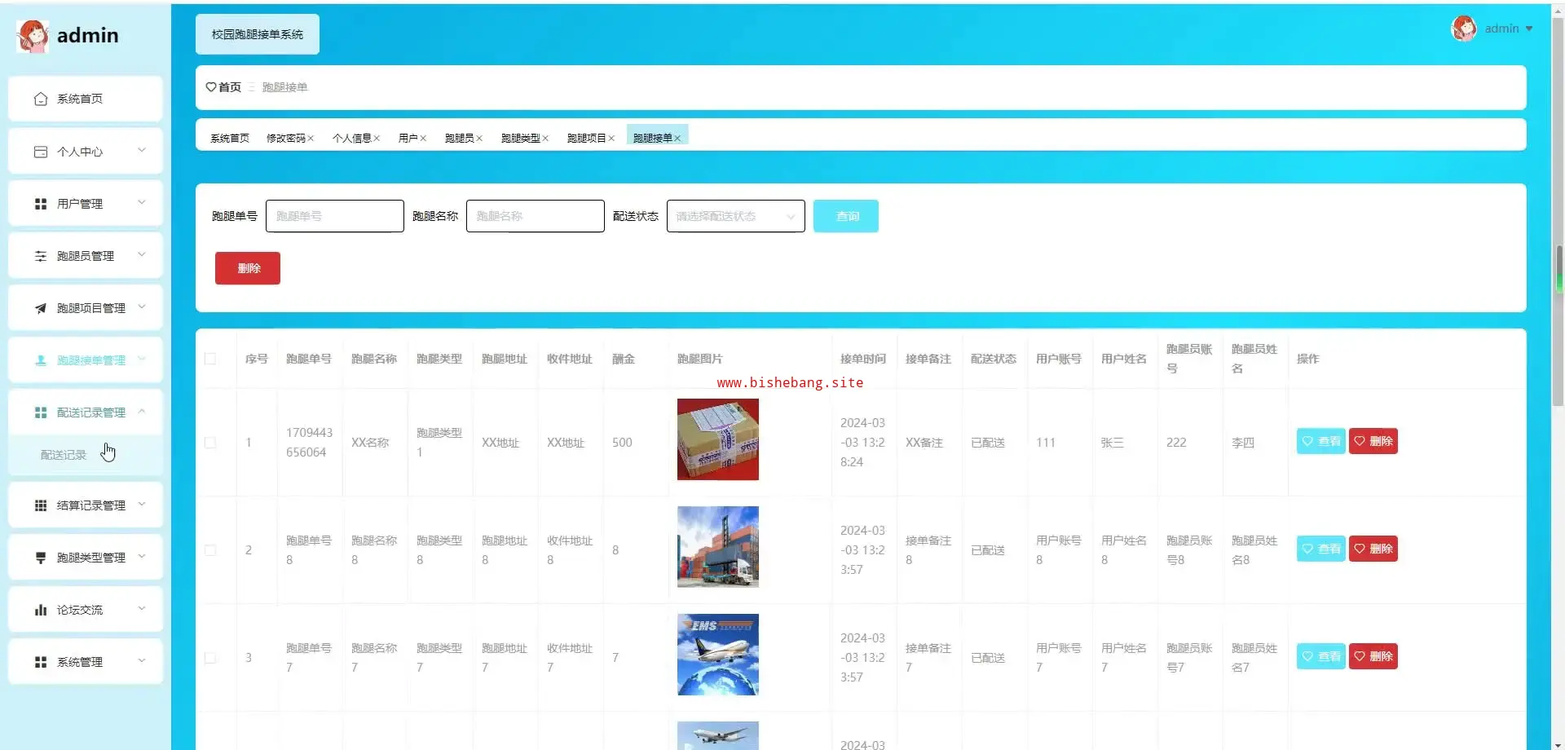
Task: Click the trophy icon beside 跑腿类型管理
Action: [x=41, y=558]
